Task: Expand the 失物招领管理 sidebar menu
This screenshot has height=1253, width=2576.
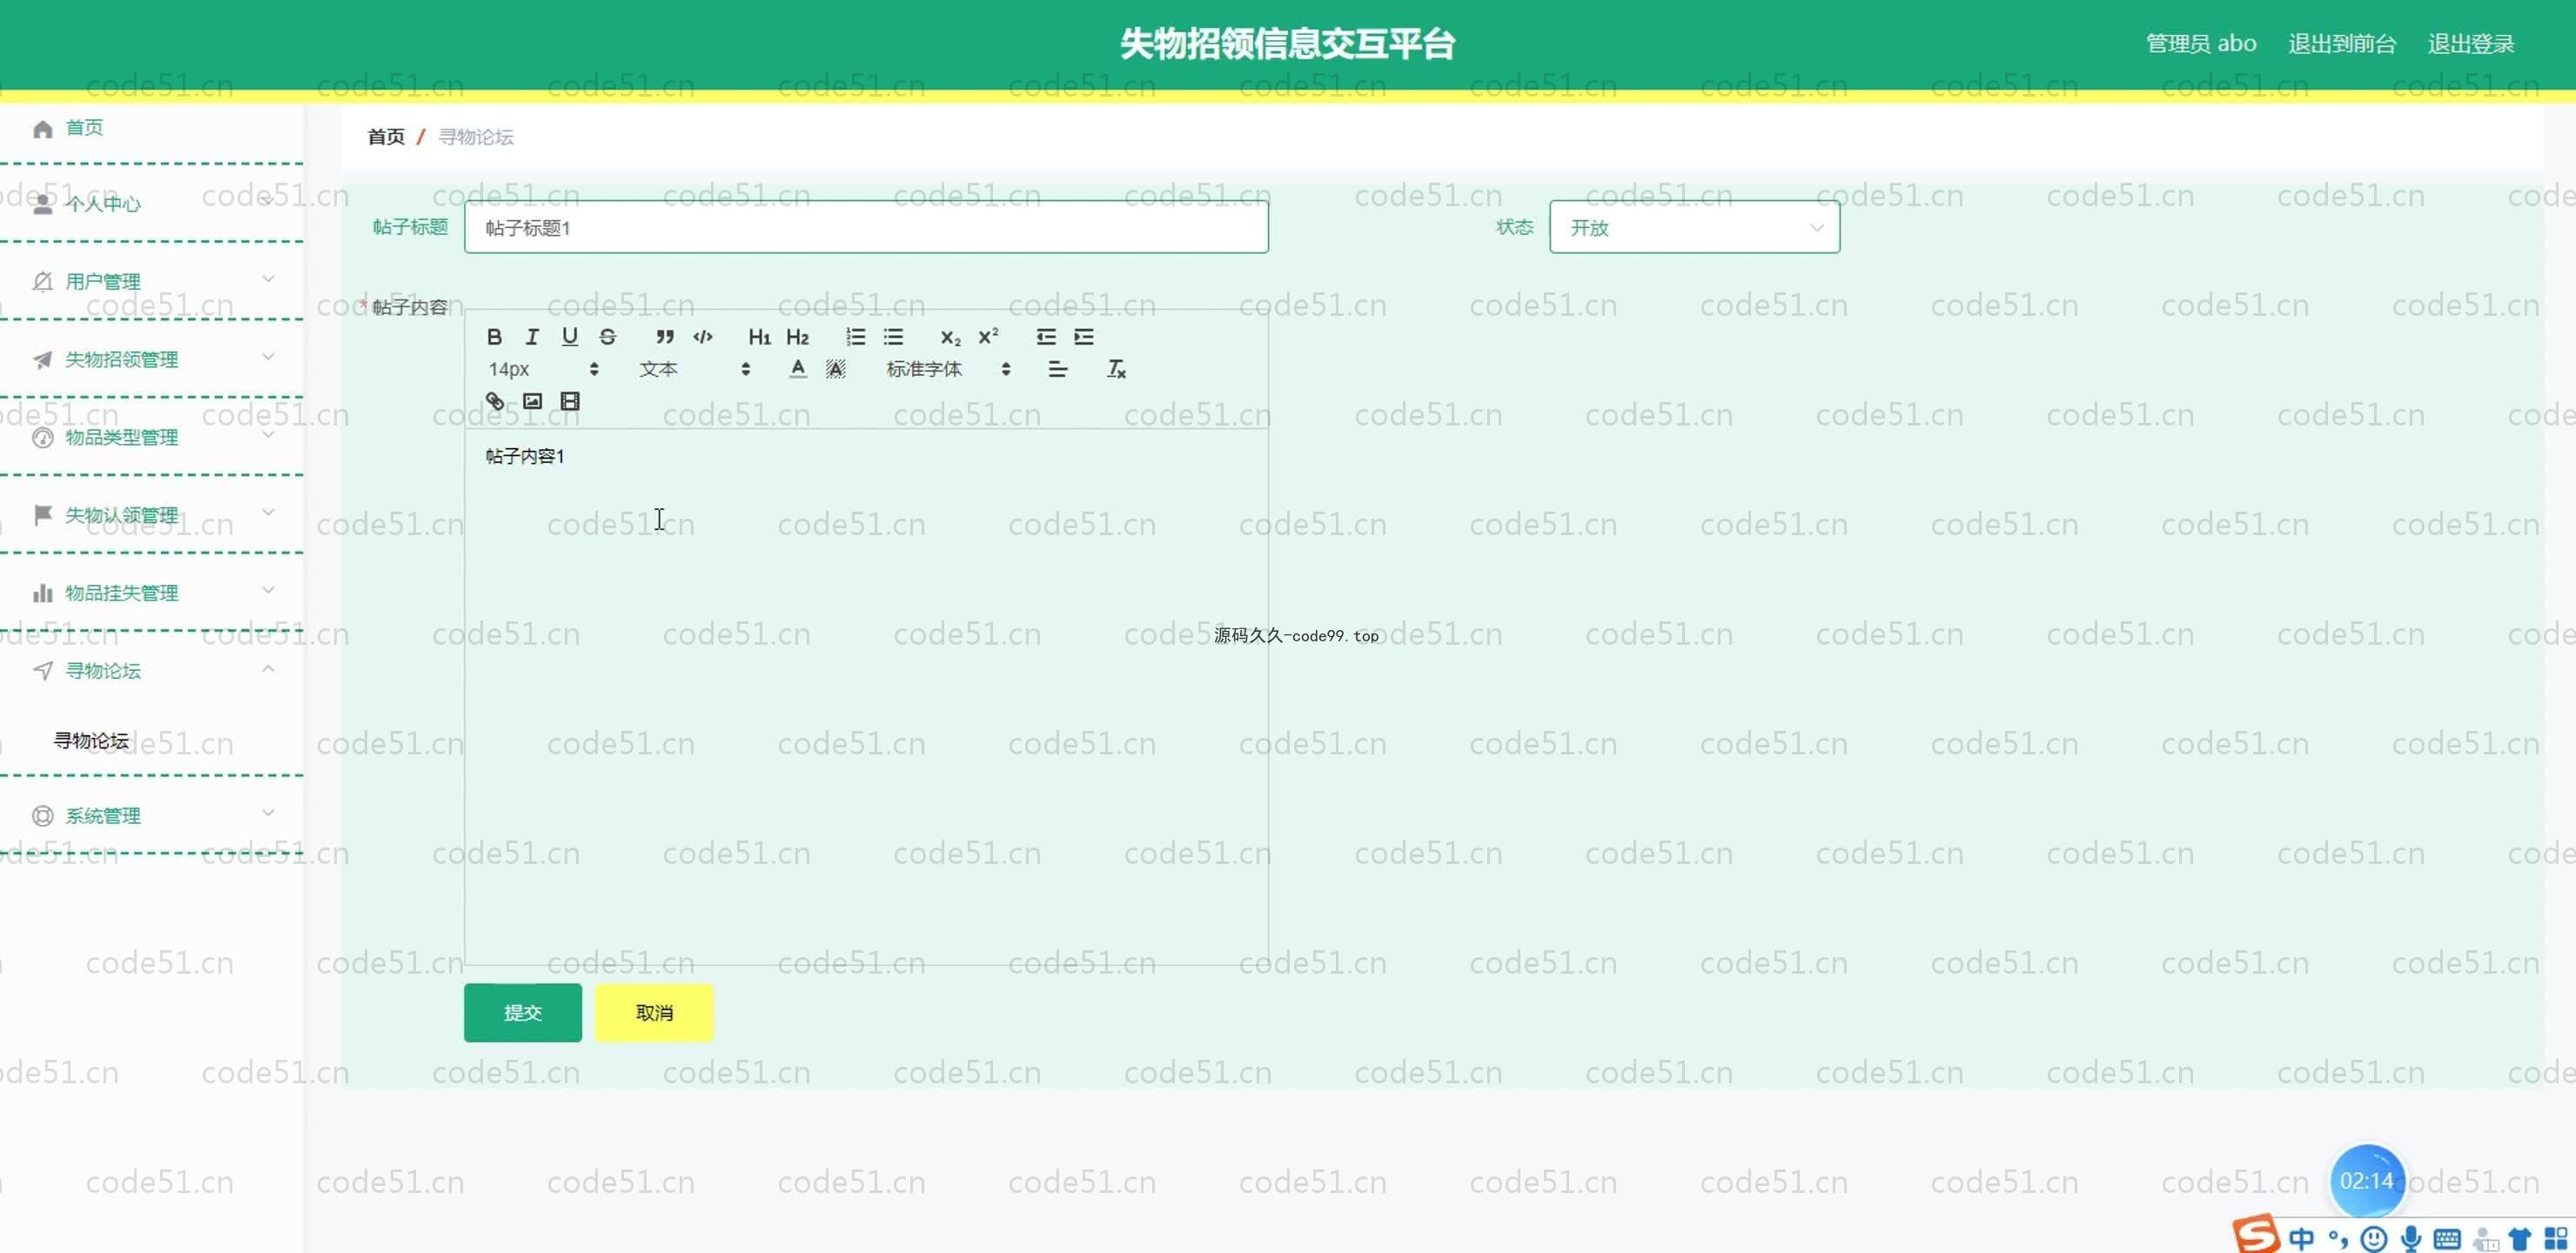Action: 151,359
